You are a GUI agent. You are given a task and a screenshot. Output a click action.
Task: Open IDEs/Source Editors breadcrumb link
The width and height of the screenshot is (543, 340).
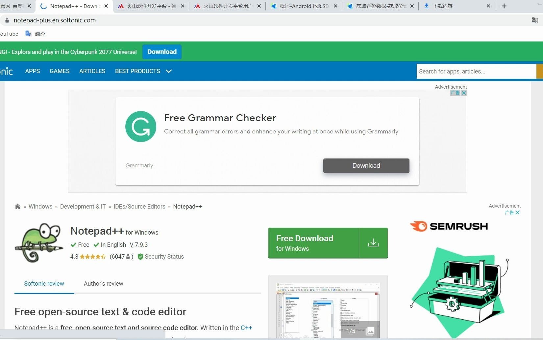pyautogui.click(x=139, y=207)
